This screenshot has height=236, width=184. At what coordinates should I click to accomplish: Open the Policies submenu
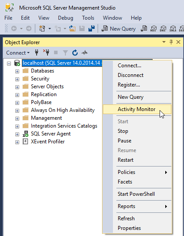[x=137, y=172]
